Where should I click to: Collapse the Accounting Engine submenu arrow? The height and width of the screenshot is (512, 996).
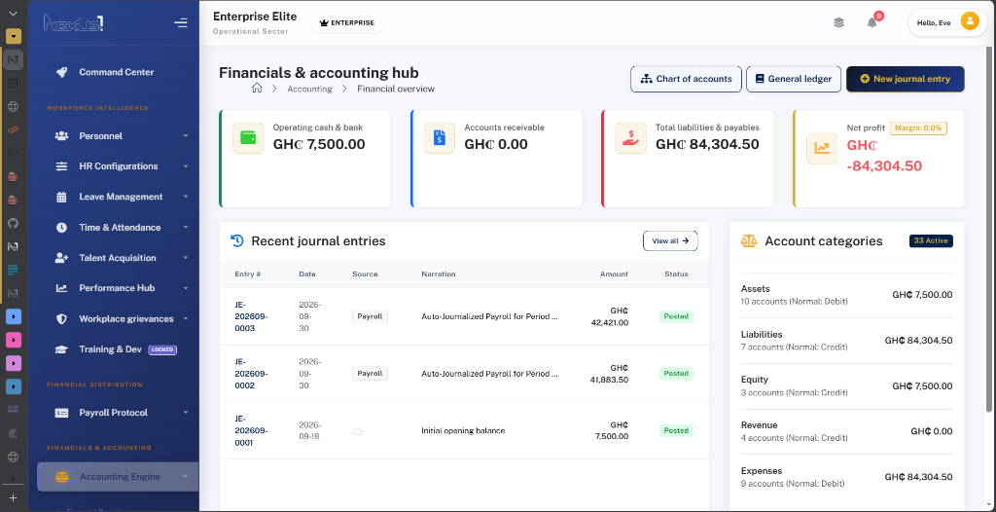pyautogui.click(x=186, y=477)
